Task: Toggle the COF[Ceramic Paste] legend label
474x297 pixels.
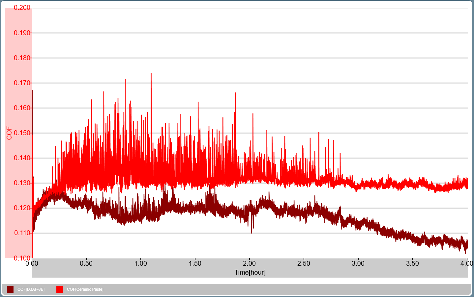Action: [x=85, y=289]
